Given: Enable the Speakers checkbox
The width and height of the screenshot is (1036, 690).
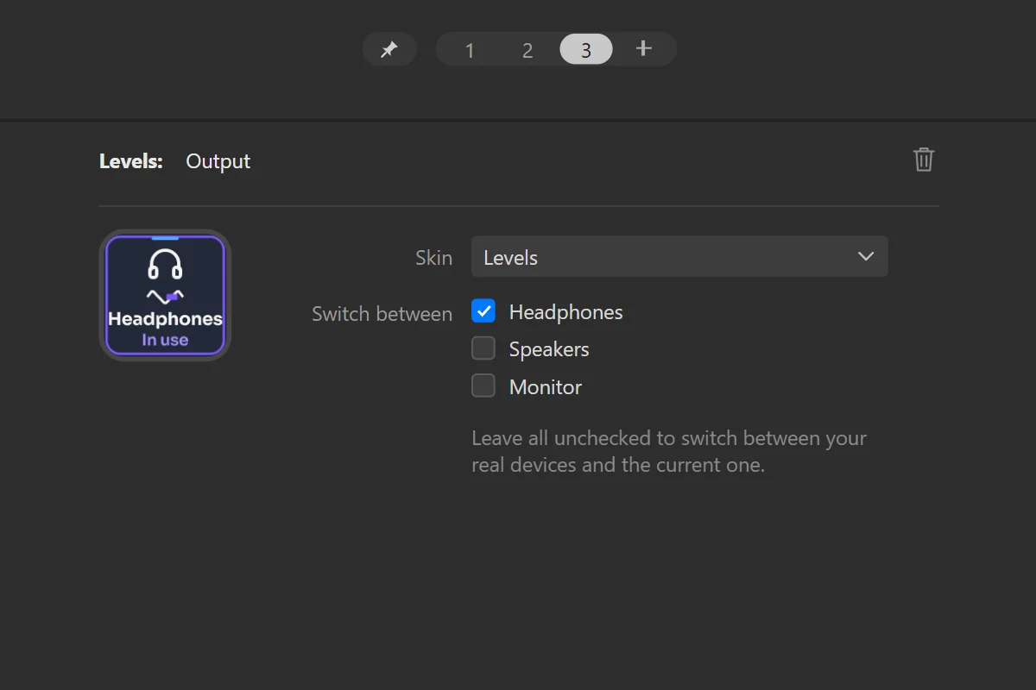Looking at the screenshot, I should (483, 348).
